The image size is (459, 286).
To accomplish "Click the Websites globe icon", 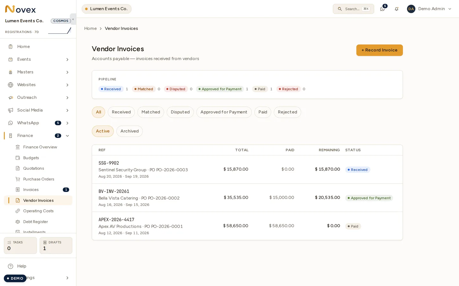I will pyautogui.click(x=11, y=85).
